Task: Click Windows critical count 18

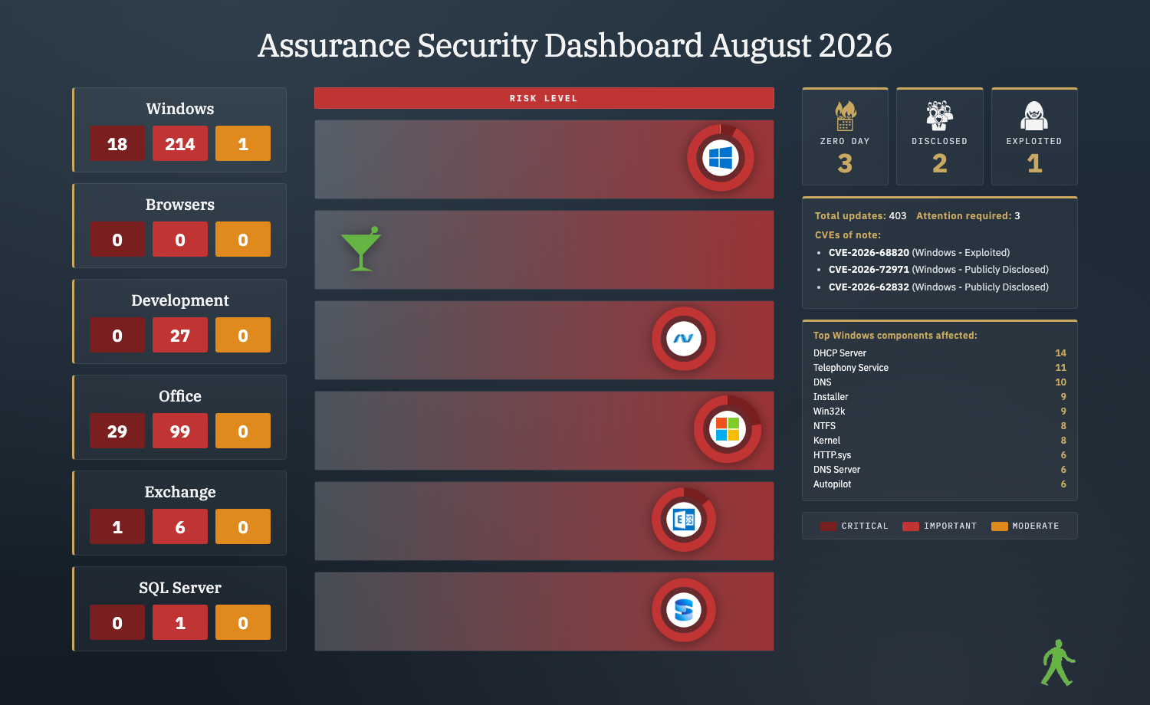Action: [117, 143]
